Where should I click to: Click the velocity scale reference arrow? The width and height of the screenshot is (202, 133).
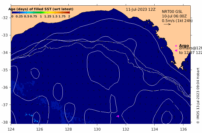point(167,24)
